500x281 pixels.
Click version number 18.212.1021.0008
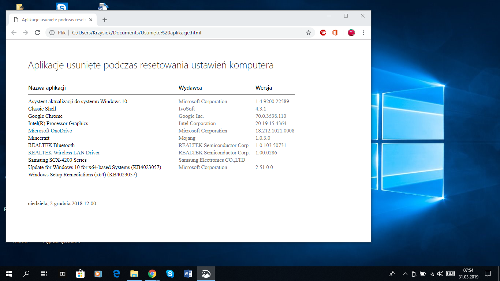click(x=275, y=131)
